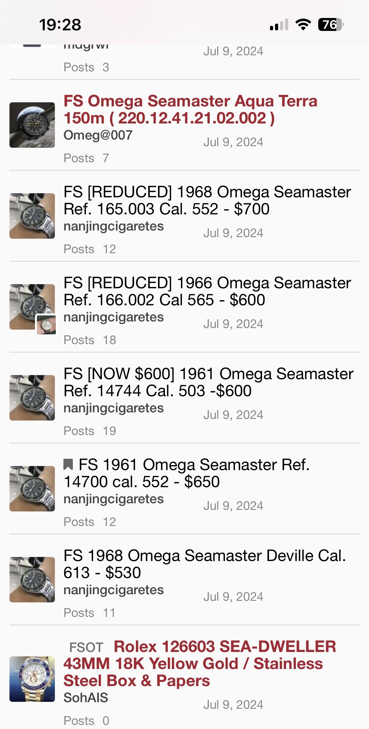This screenshot has width=369, height=729.
Task: Open the Omega Aqua Terra thread thumbnail
Action: tap(32, 125)
